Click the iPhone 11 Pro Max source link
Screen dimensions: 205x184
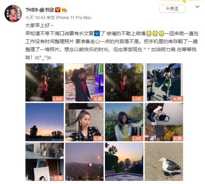[x=73, y=18]
